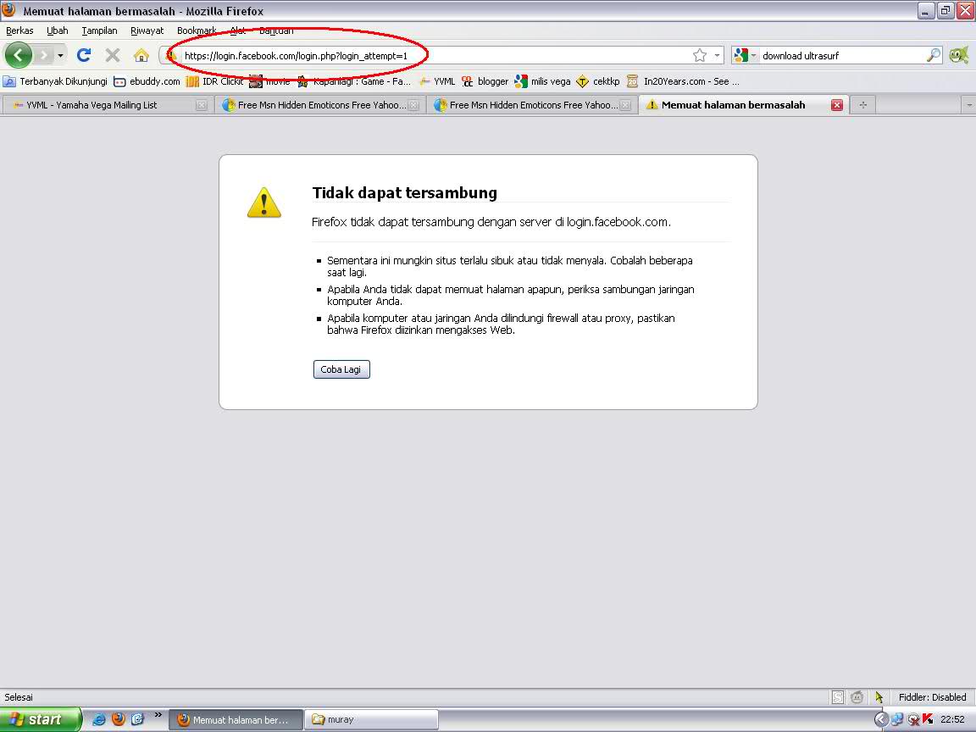Open the Bantuan menu
This screenshot has height=732, width=976.
[276, 30]
